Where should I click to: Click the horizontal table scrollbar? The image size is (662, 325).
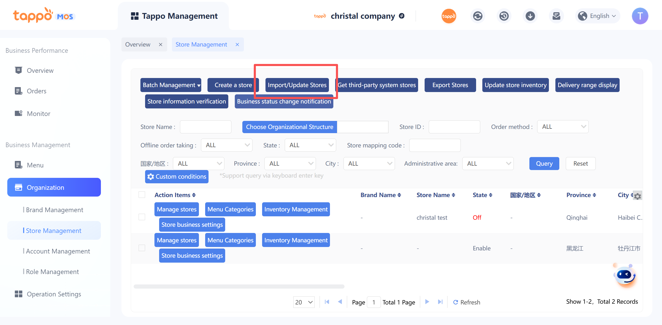tap(239, 287)
